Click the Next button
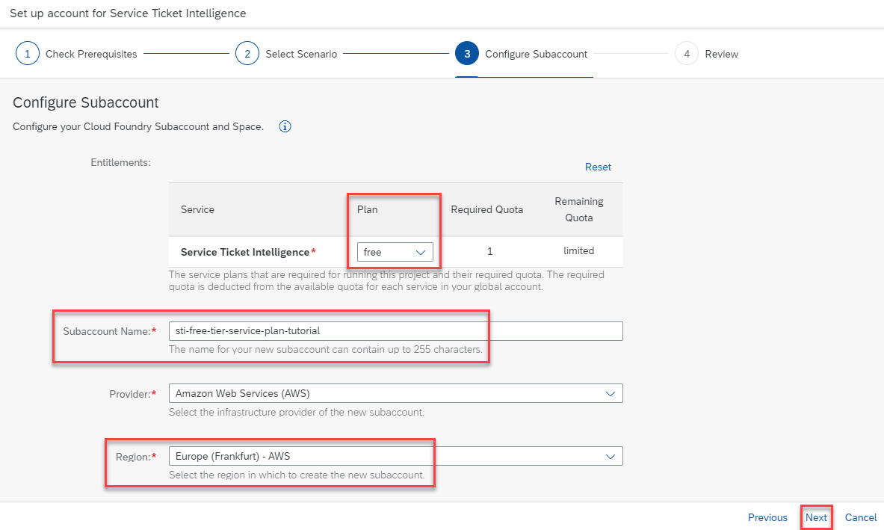The image size is (884, 530). coord(816,517)
